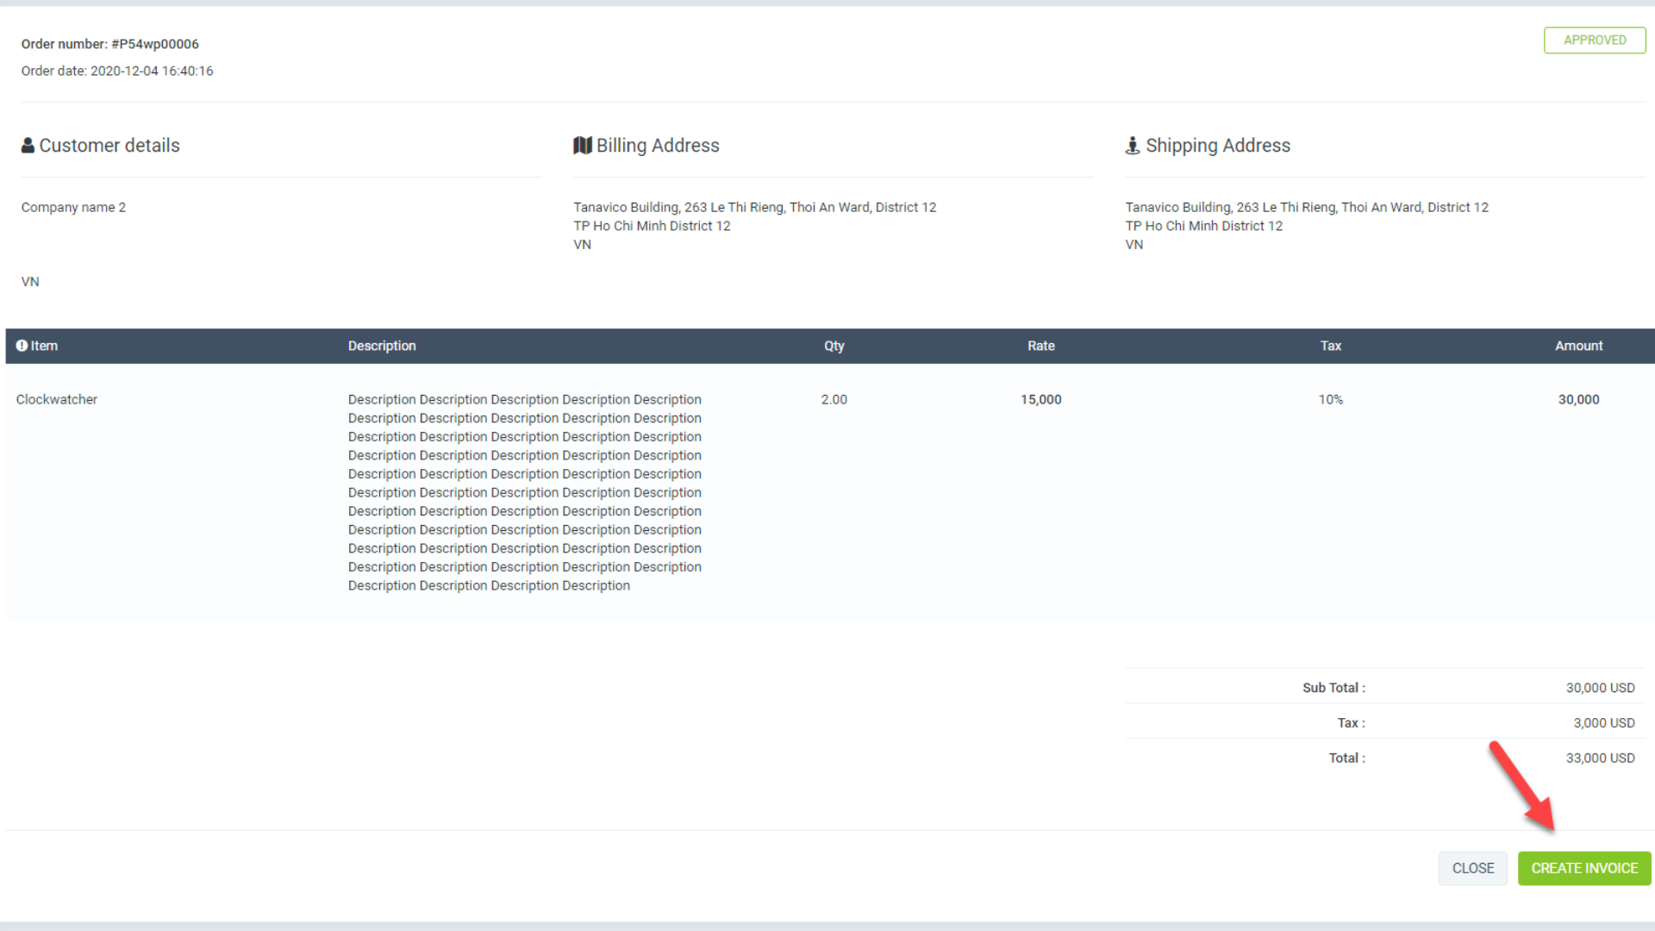Click the Tax column header
Viewport: 1655px width, 931px height.
point(1330,346)
